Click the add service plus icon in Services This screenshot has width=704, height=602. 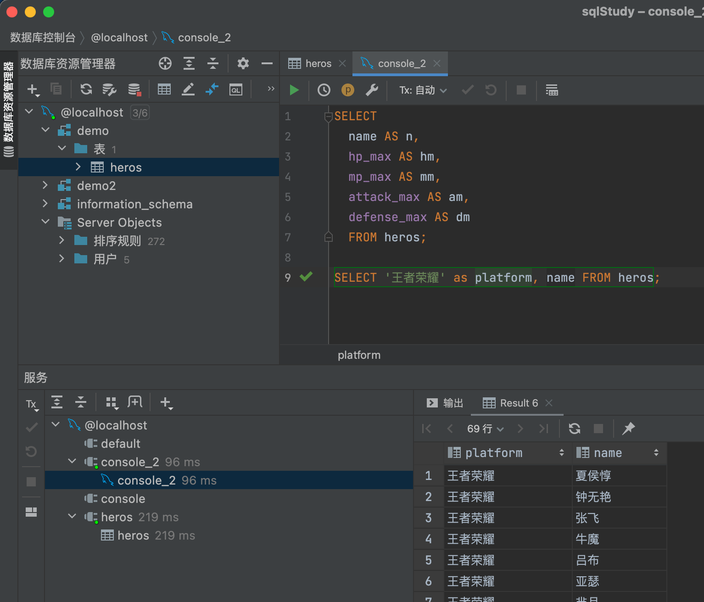[x=166, y=403]
